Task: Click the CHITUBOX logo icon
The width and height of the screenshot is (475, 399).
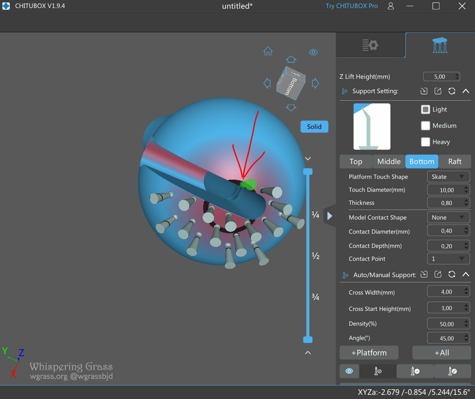Action: click(x=6, y=6)
